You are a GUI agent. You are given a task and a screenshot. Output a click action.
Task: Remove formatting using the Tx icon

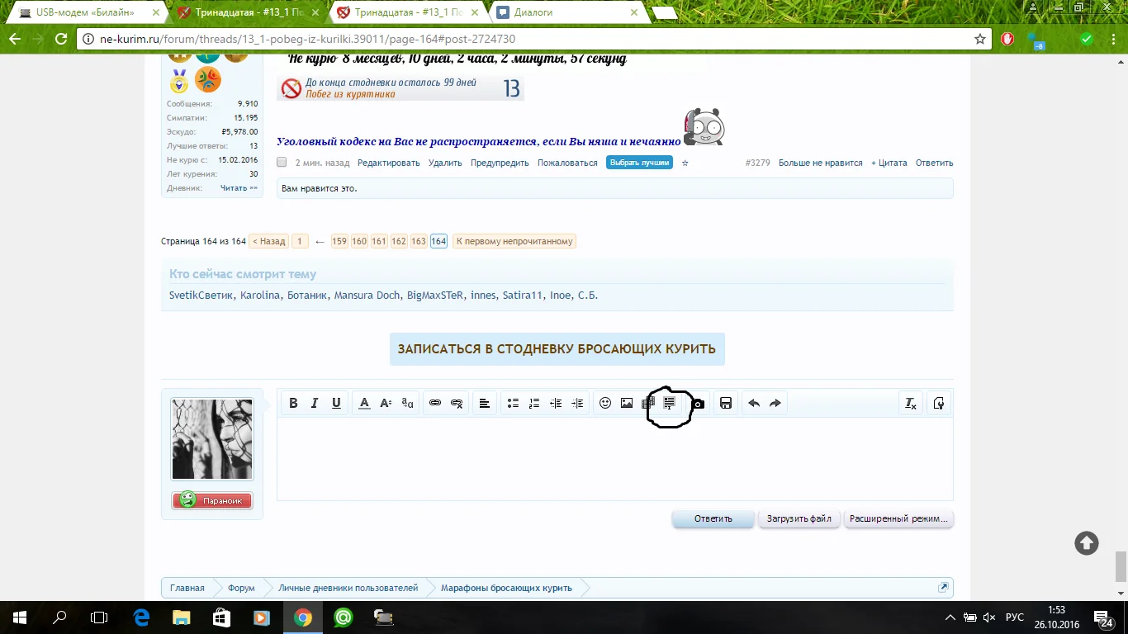coord(910,403)
